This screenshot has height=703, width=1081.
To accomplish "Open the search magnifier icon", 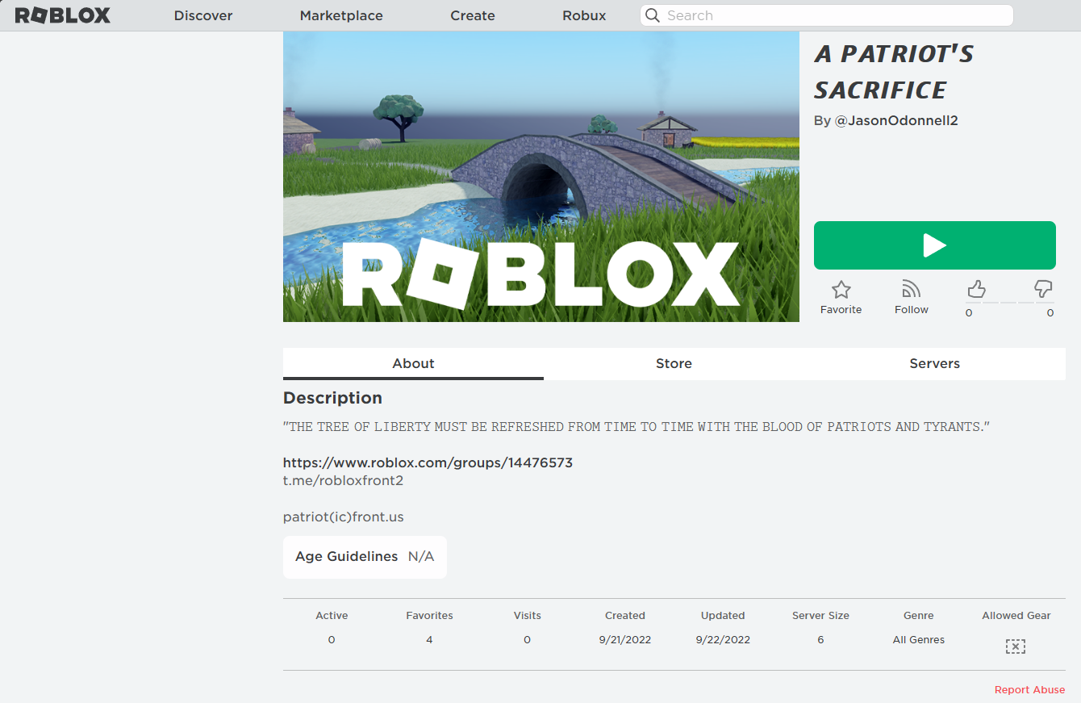I will click(653, 15).
